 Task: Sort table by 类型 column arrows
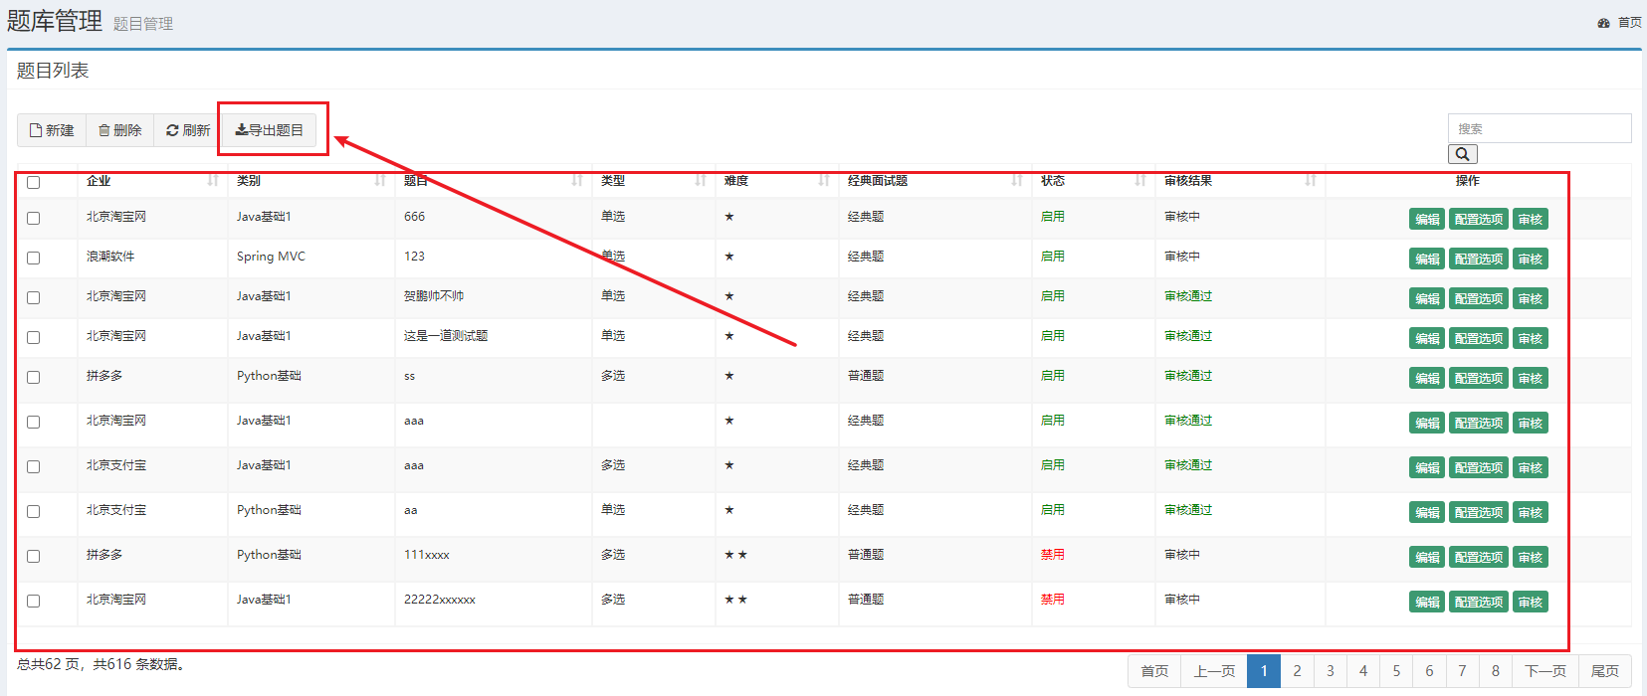(700, 180)
